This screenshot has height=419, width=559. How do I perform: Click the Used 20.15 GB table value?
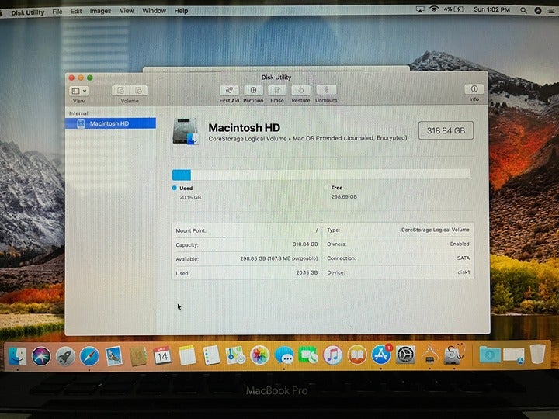(307, 272)
